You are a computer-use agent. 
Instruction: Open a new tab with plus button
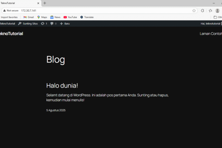click(45, 3)
